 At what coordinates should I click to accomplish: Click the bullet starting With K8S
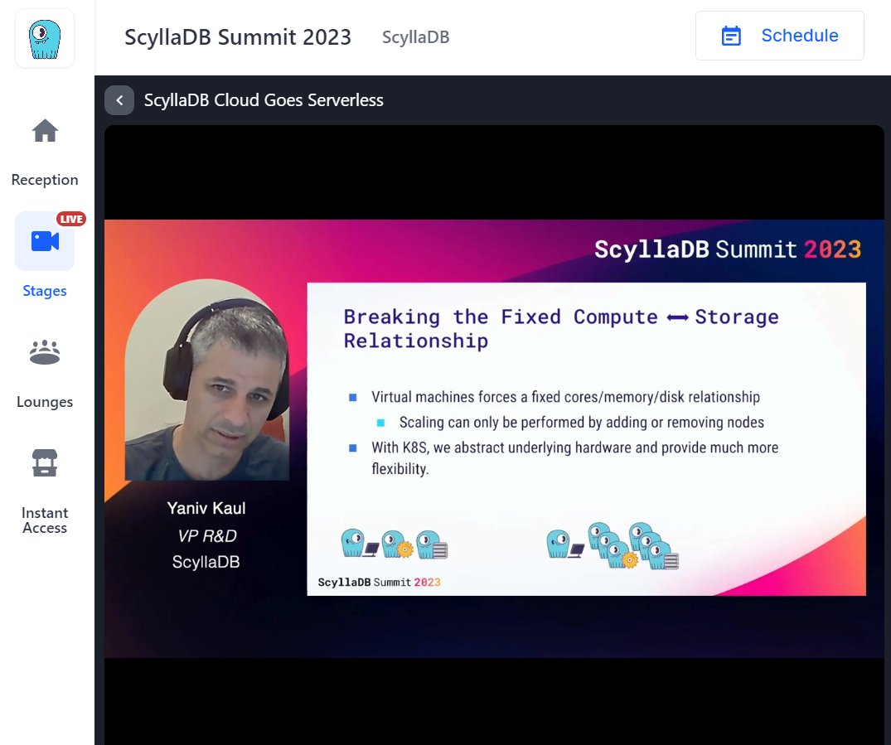point(574,458)
